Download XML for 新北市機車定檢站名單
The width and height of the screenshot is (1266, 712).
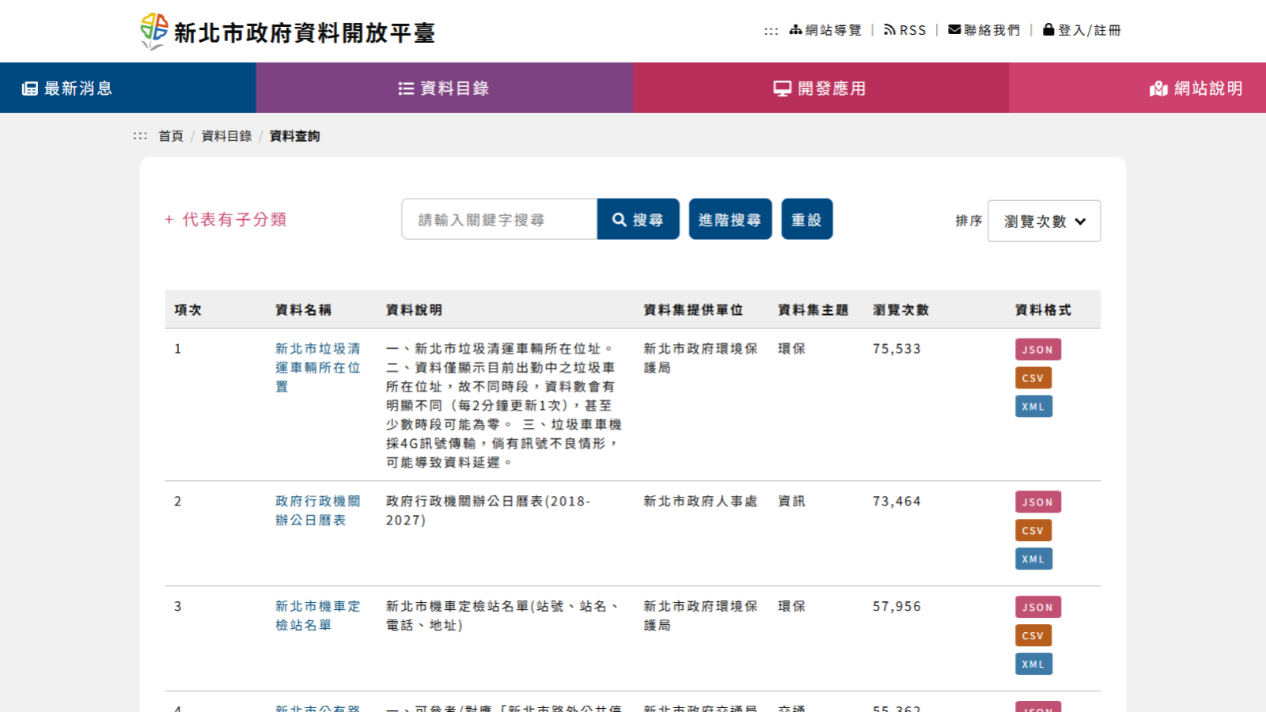click(x=1033, y=665)
